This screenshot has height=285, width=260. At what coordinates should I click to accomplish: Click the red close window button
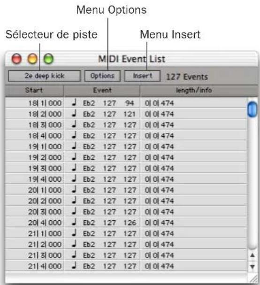tap(16, 59)
